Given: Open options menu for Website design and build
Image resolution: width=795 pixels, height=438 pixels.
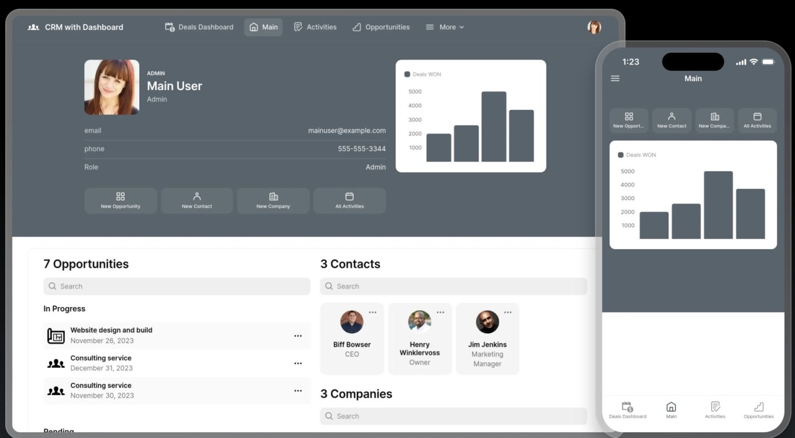Looking at the screenshot, I should click(298, 336).
